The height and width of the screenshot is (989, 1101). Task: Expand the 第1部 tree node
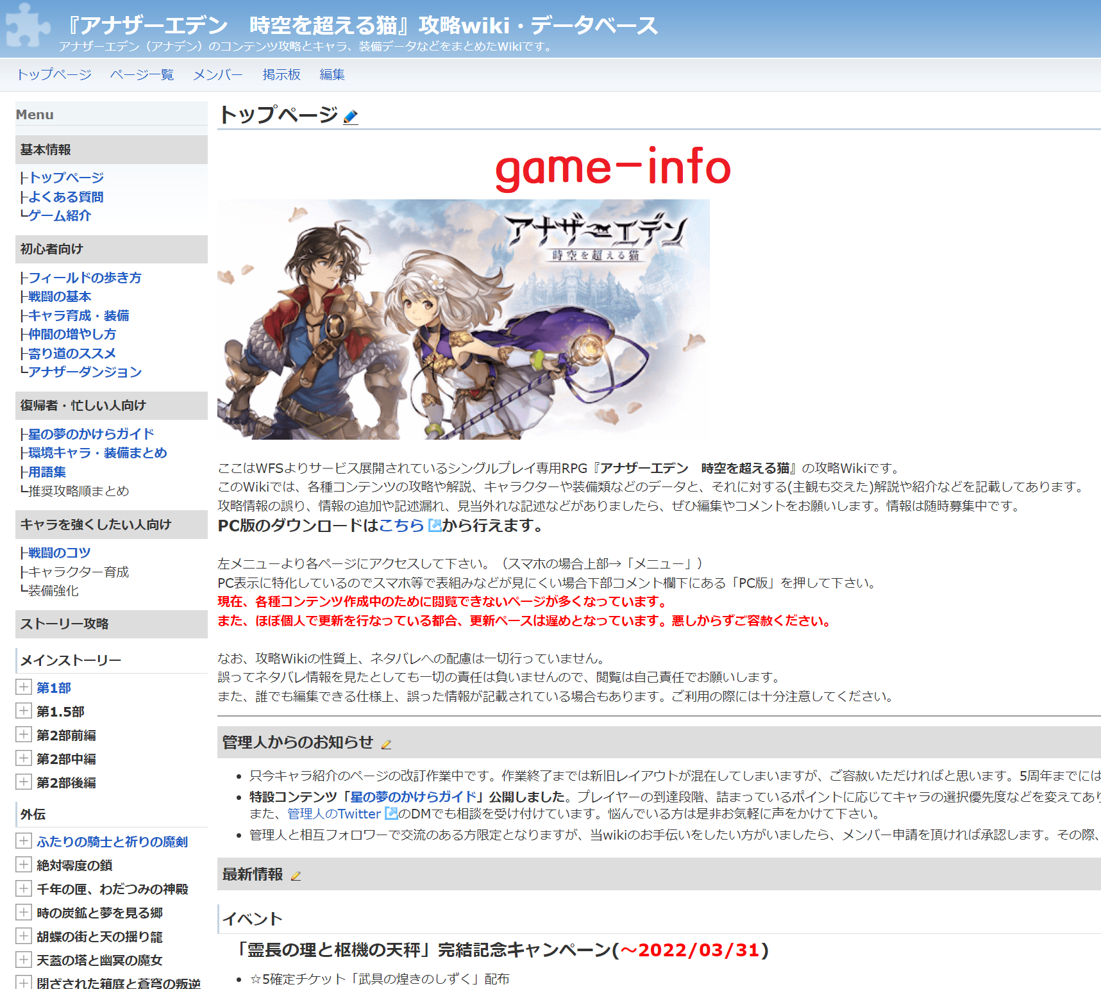[24, 687]
